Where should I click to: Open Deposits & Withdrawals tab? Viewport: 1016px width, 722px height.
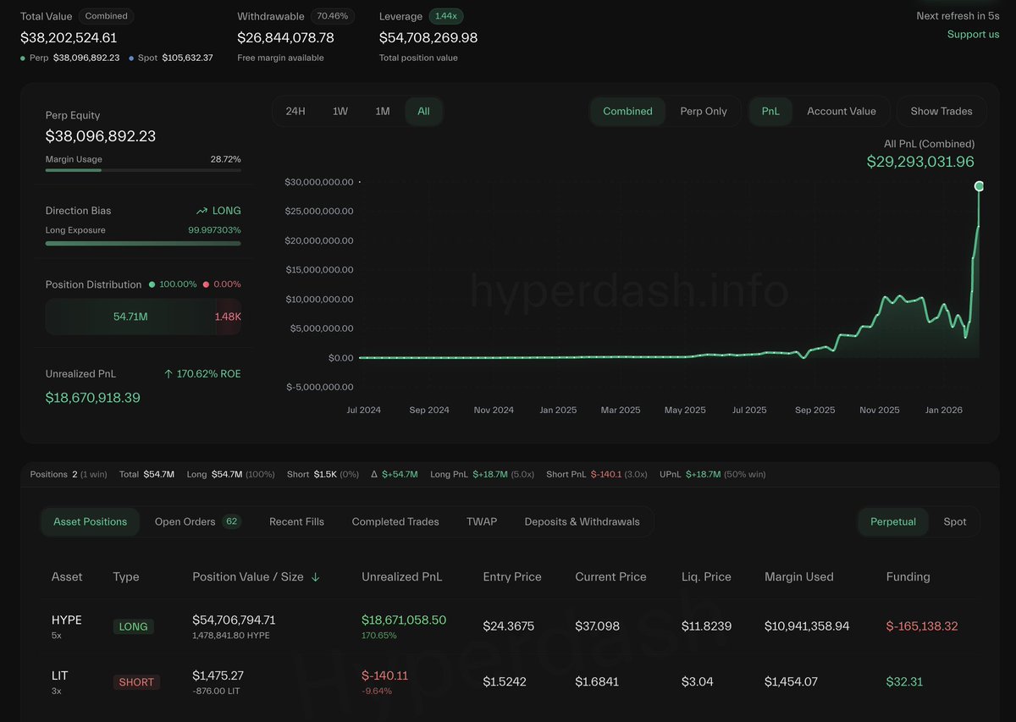coord(582,521)
